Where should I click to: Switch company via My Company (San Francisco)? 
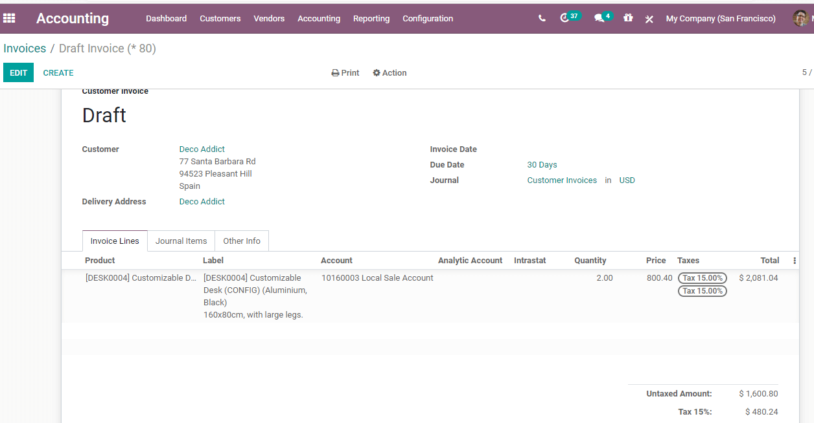click(721, 19)
